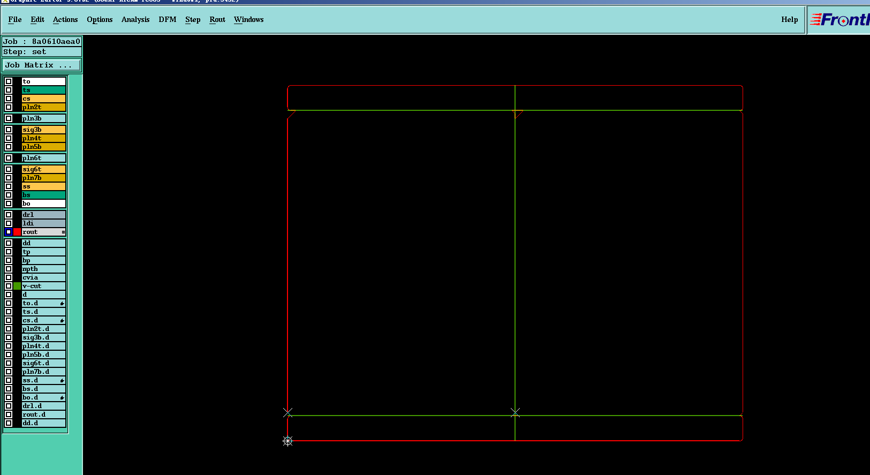Viewport: 870px width, 475px height.
Task: Select the pln7b layer name
Action: click(x=43, y=178)
